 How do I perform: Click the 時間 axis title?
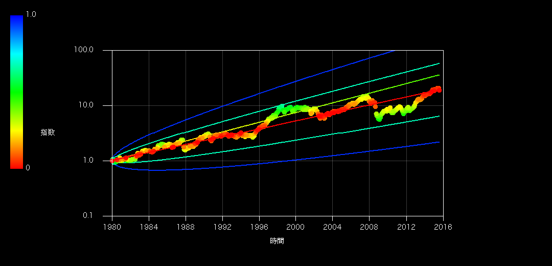click(277, 241)
